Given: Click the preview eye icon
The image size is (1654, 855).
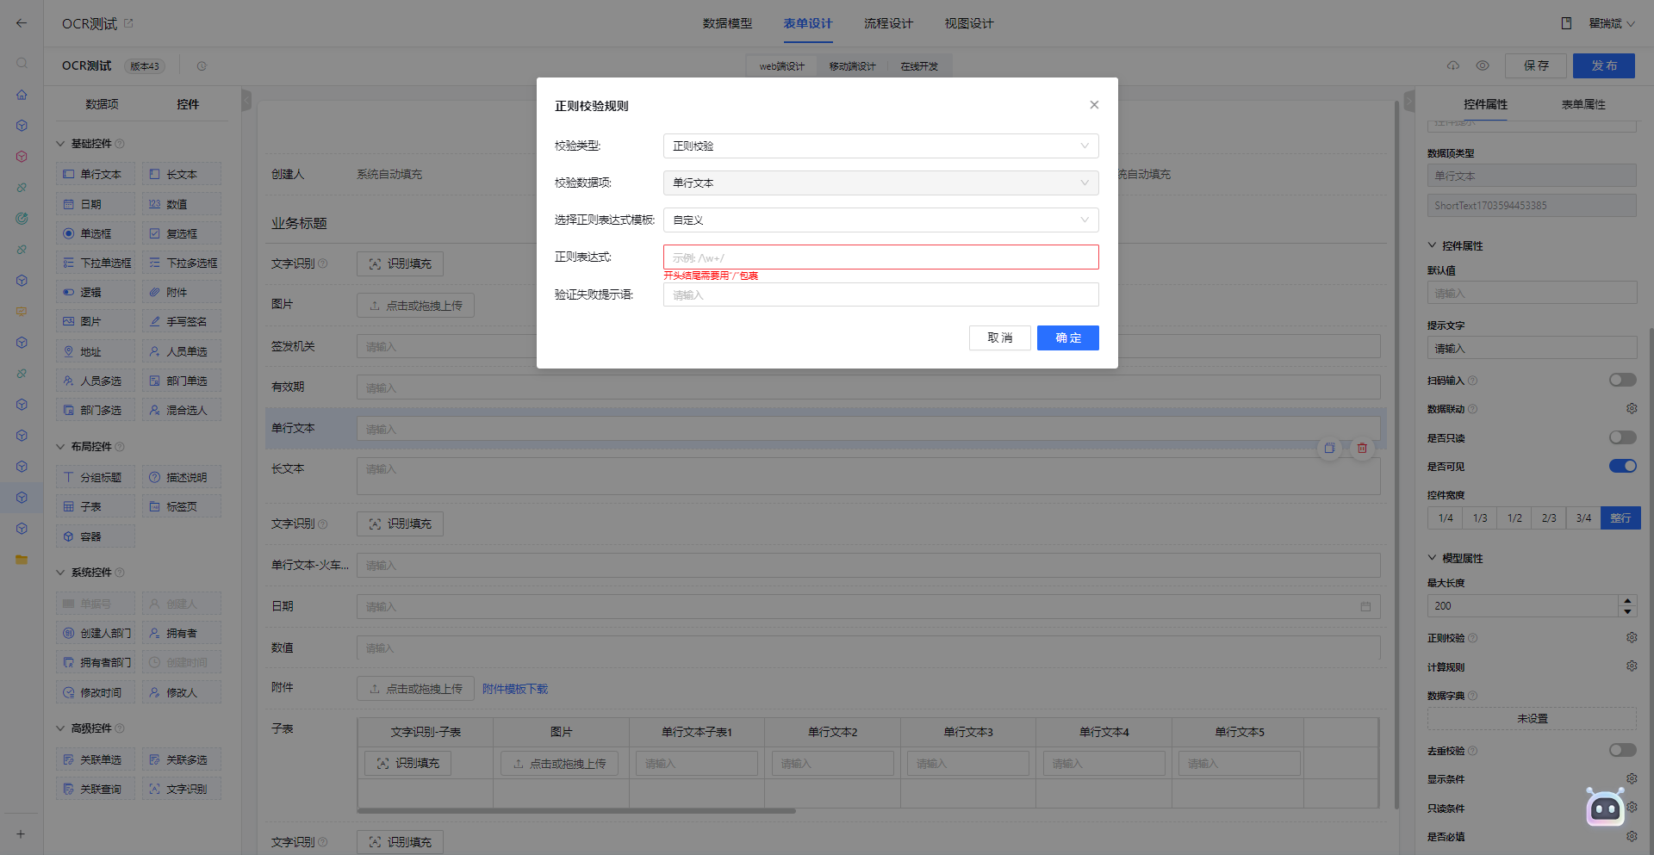Looking at the screenshot, I should (1483, 65).
